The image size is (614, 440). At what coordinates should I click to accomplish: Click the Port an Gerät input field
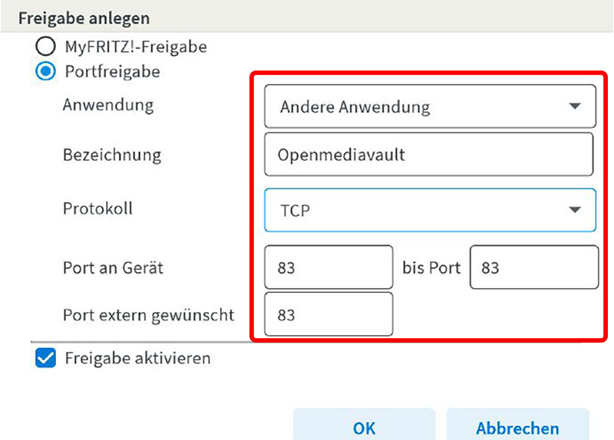tap(328, 268)
